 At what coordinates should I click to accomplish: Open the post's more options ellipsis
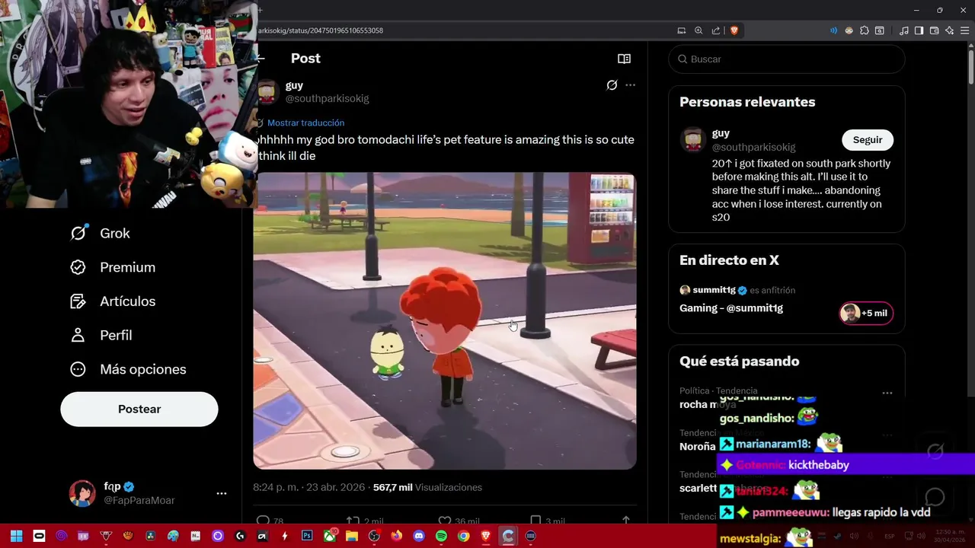(630, 85)
